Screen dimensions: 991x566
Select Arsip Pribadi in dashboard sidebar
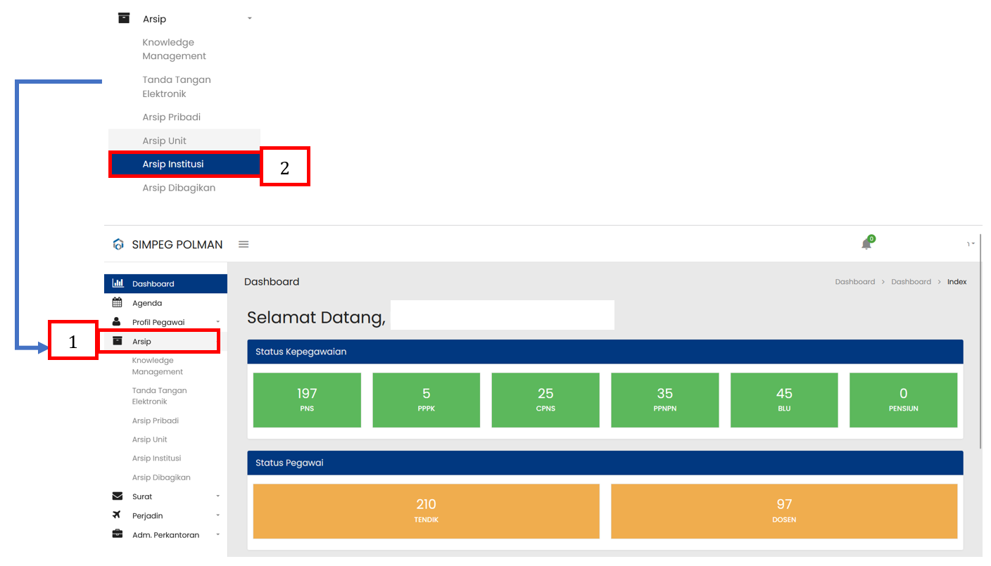156,420
